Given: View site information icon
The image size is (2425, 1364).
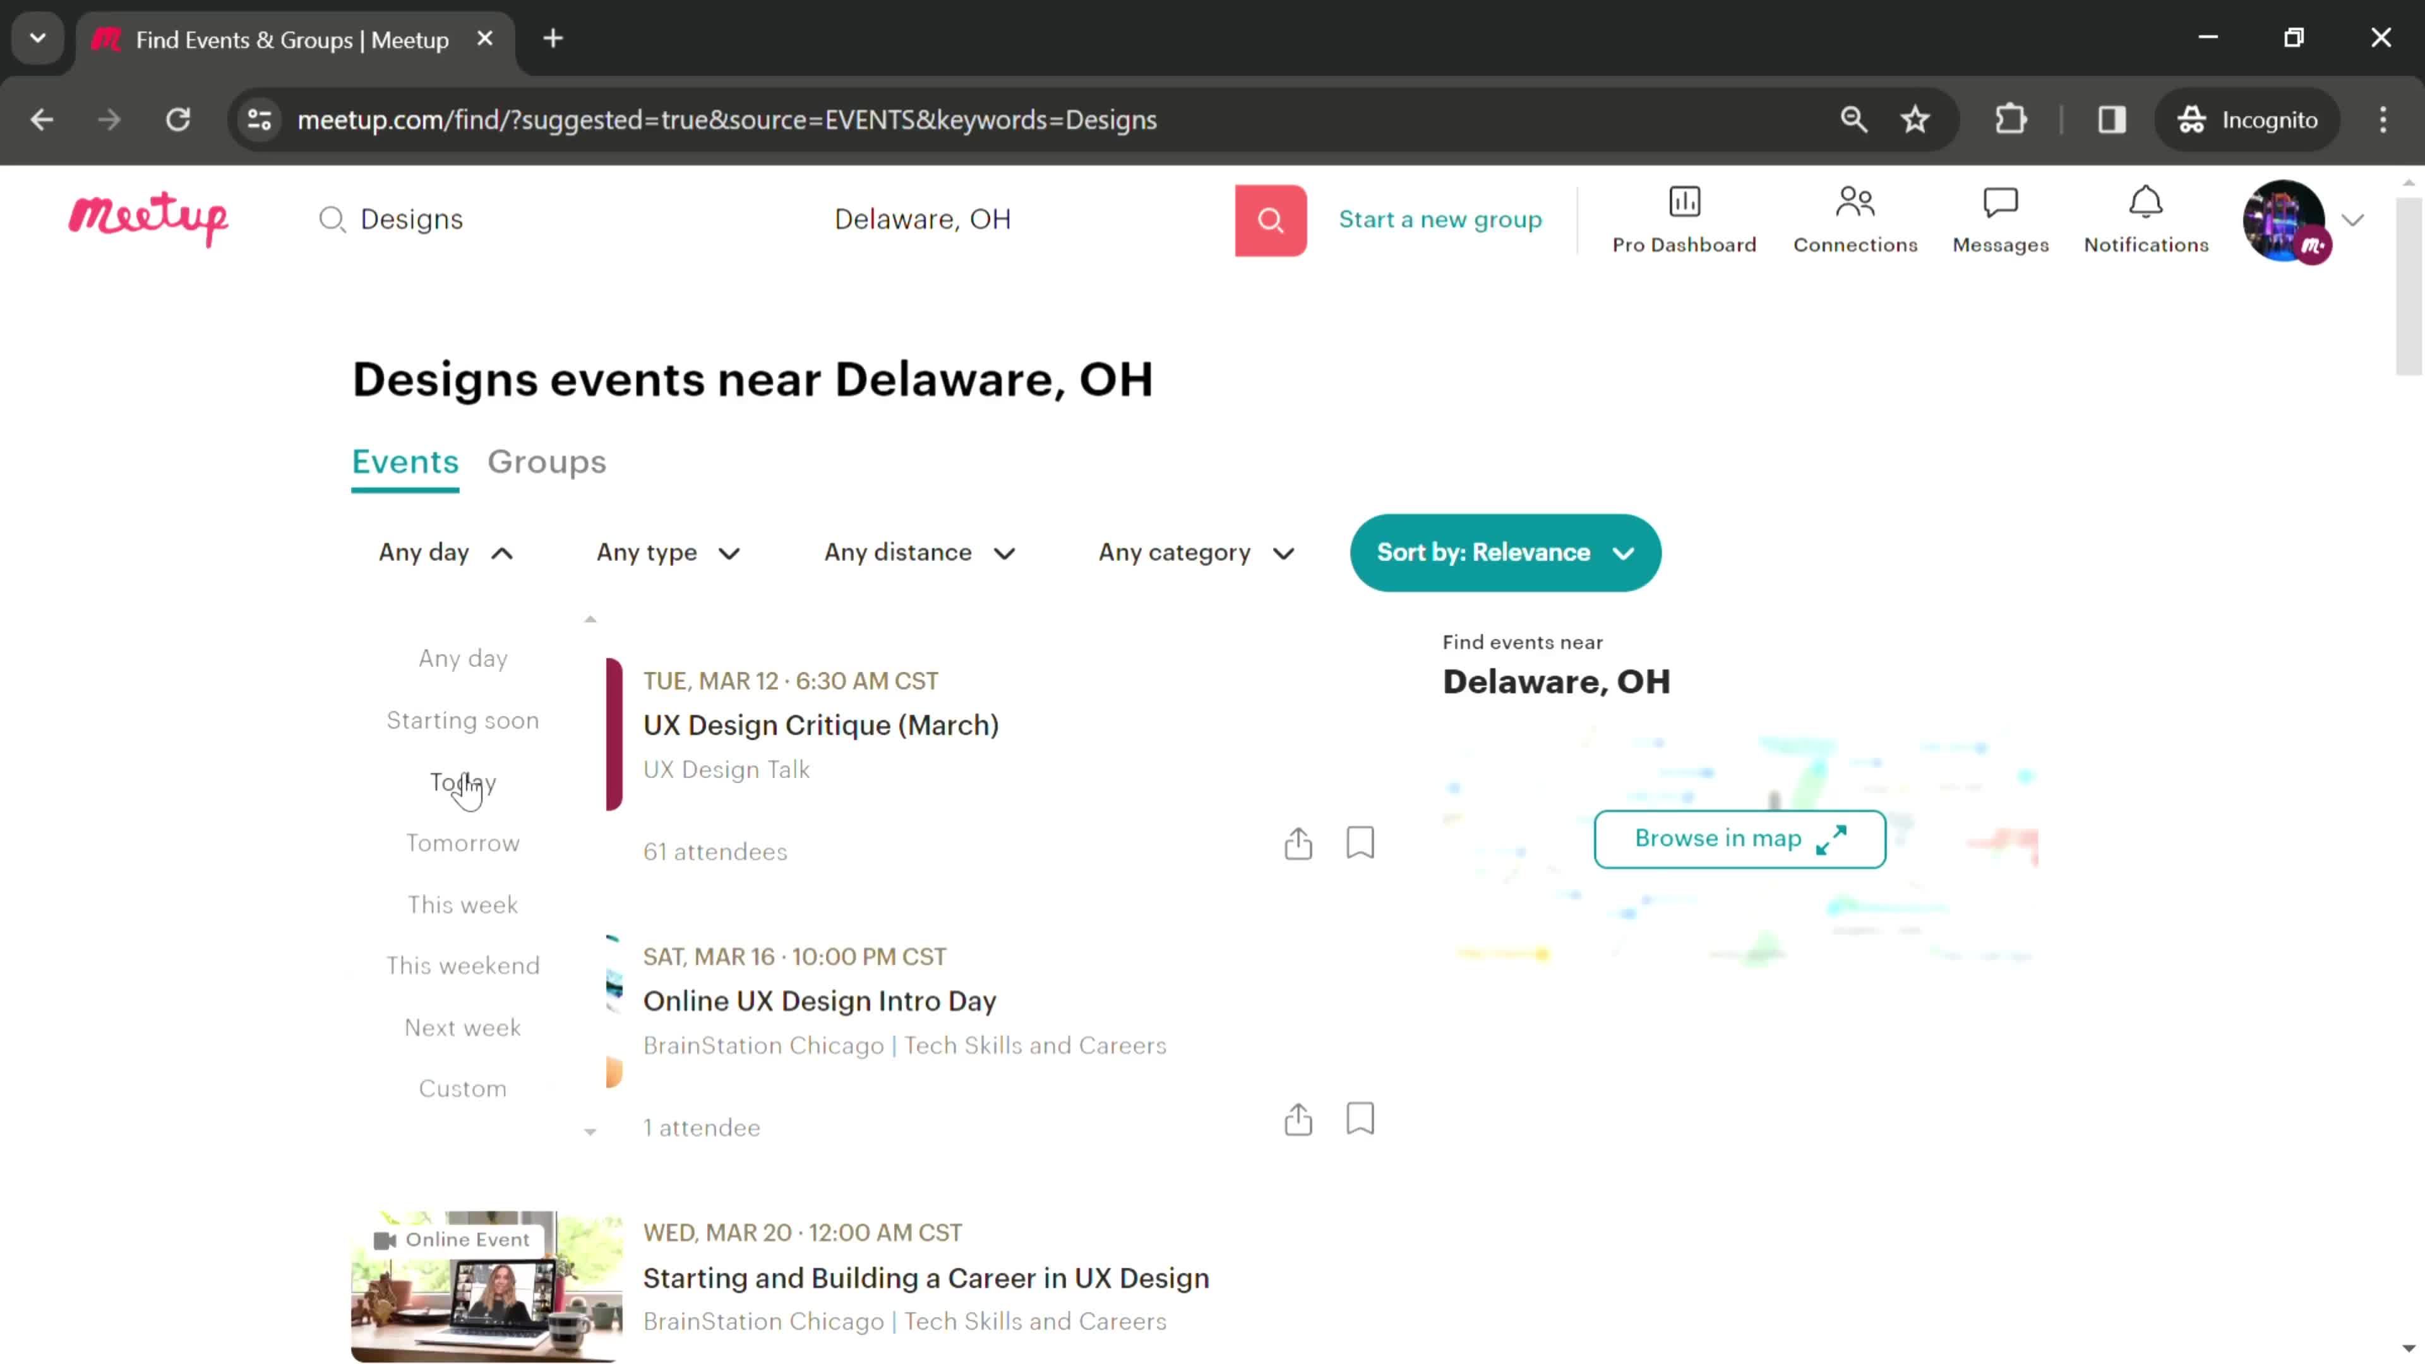Looking at the screenshot, I should [x=260, y=119].
